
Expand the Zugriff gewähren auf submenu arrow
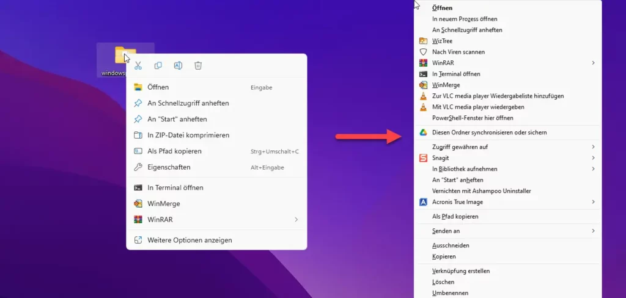point(593,147)
